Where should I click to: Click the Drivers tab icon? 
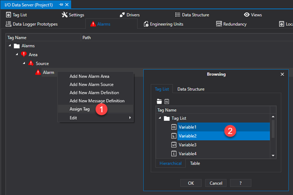click(122, 15)
